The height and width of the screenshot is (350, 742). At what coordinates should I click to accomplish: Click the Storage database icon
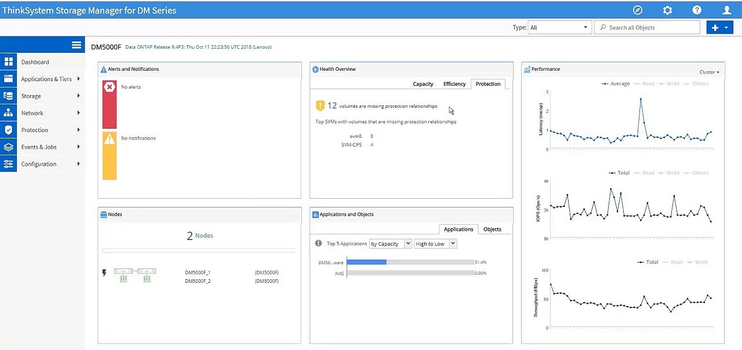(8, 96)
